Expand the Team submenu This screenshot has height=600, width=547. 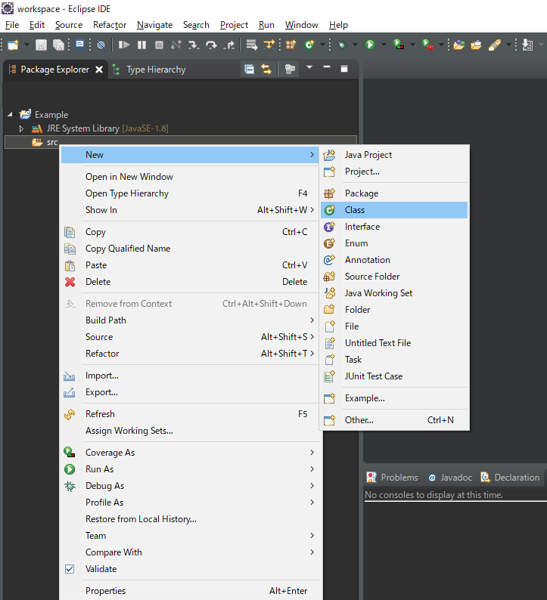[190, 536]
